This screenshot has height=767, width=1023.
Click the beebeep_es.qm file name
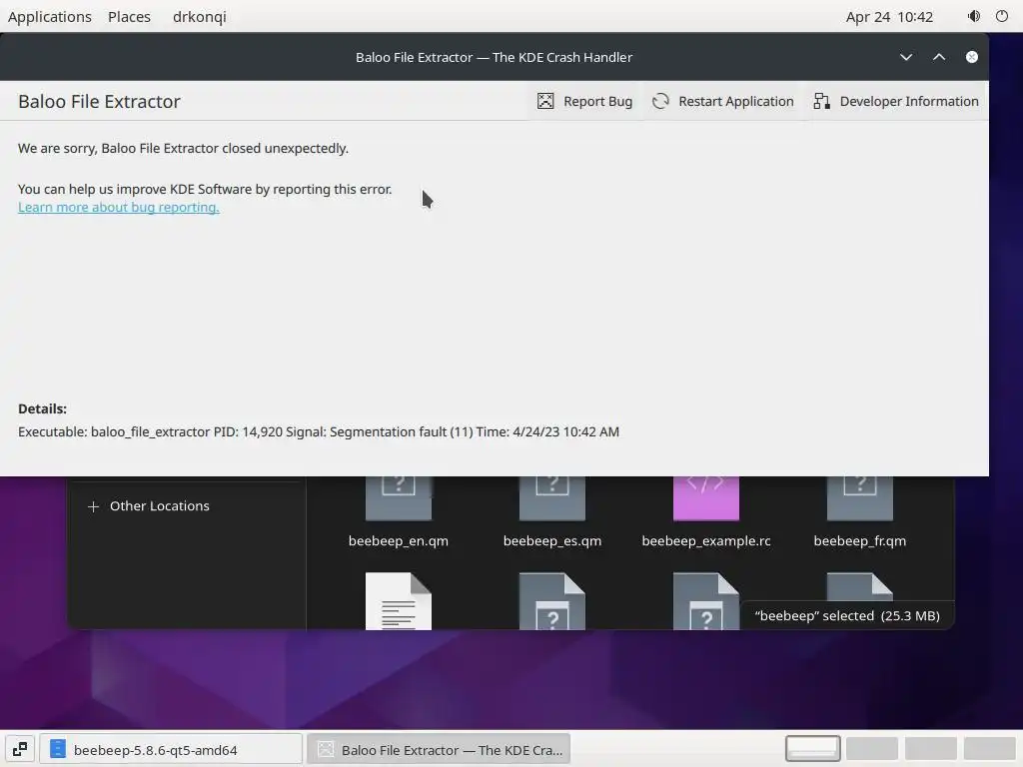pos(551,540)
